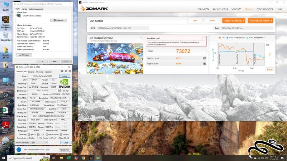Click the List All Modes button

tap(24, 55)
